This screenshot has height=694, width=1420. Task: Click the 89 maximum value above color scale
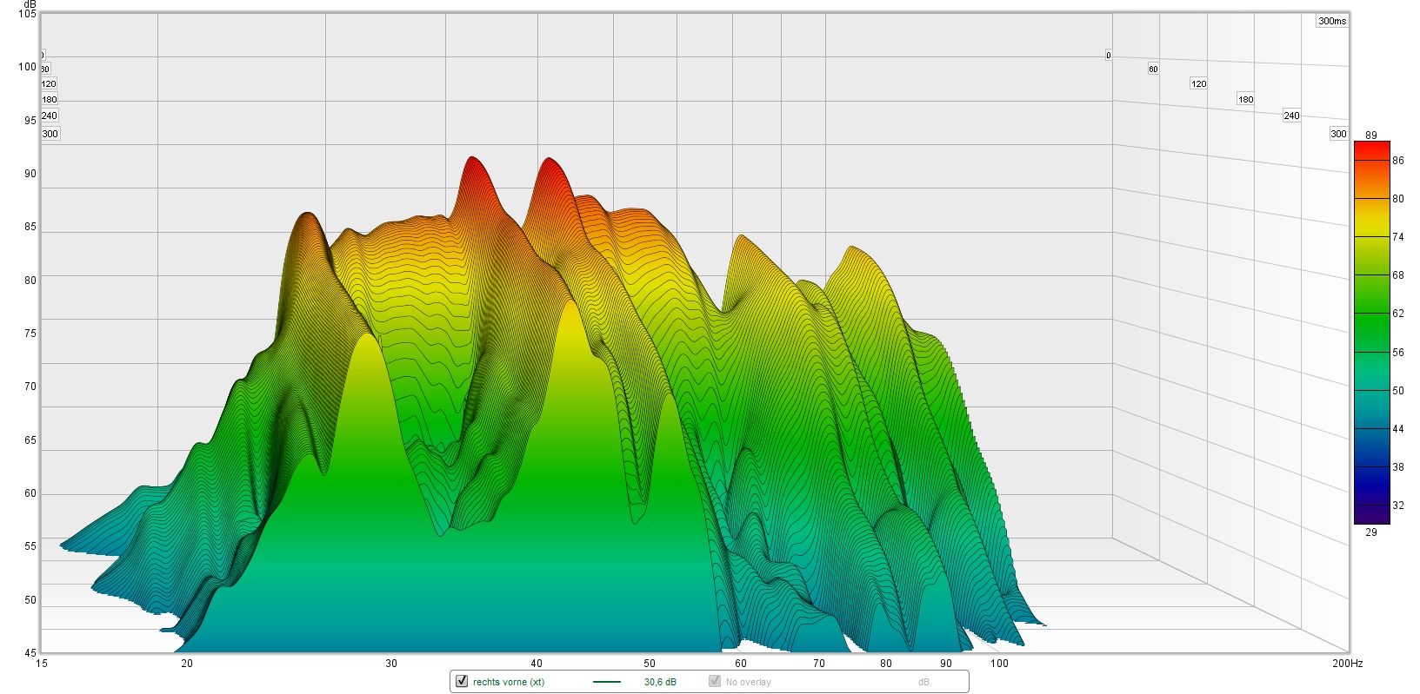(1371, 135)
